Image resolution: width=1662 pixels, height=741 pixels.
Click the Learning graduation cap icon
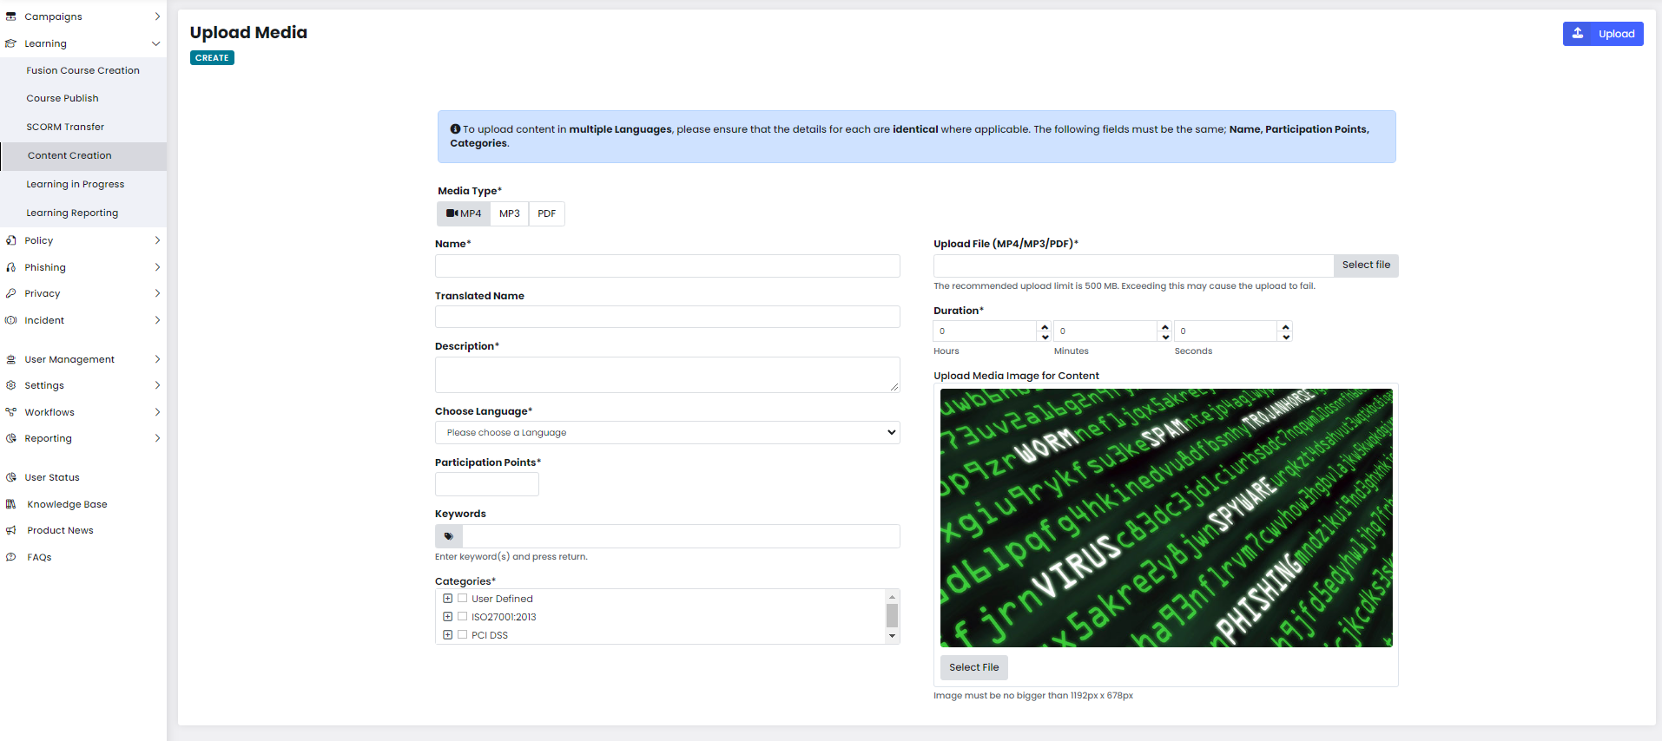(x=10, y=43)
